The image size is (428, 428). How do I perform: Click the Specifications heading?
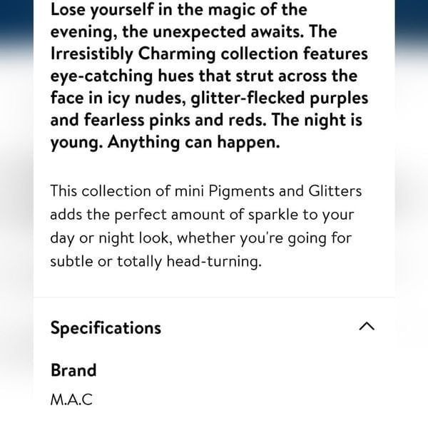click(106, 328)
